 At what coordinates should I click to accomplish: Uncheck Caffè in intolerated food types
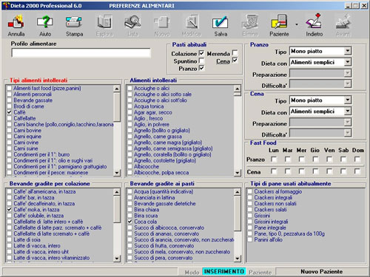tap(10, 112)
